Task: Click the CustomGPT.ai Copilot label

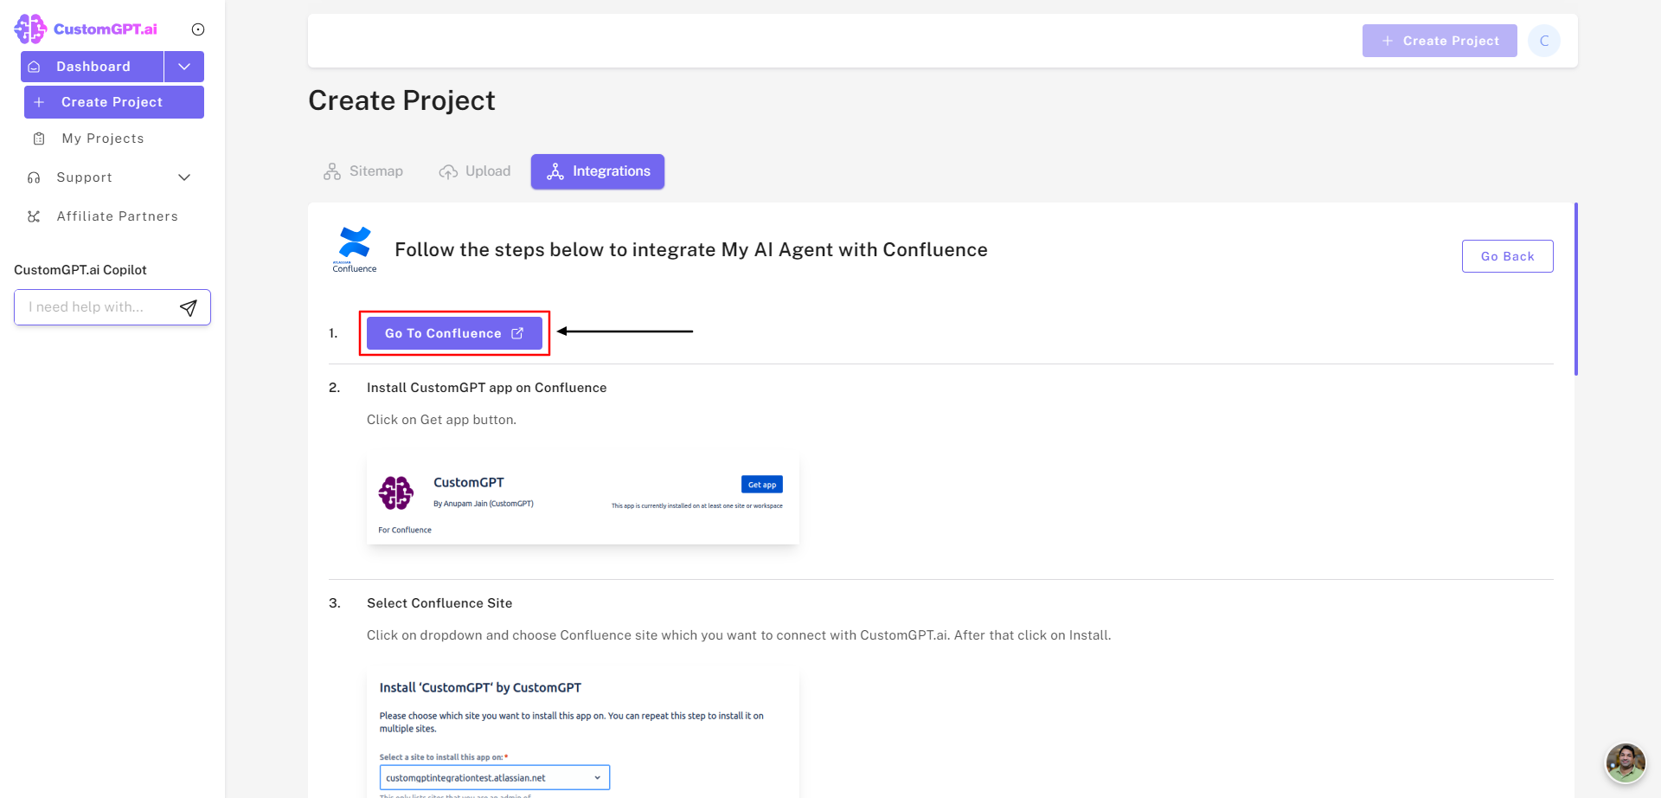Action: [x=80, y=270]
